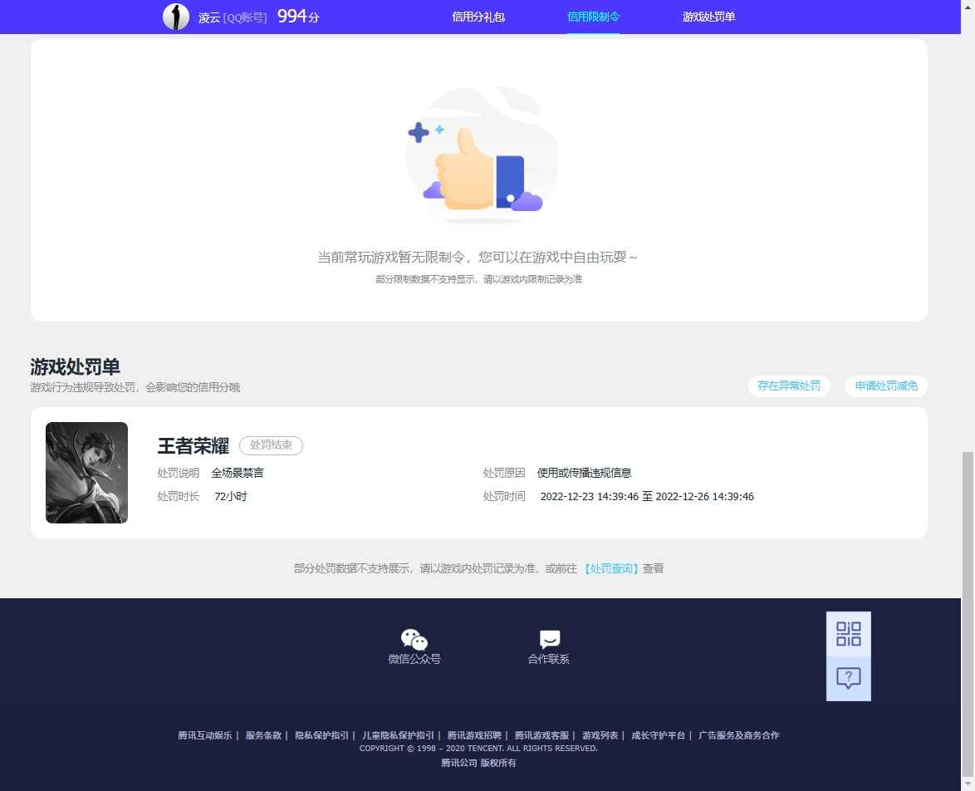The height and width of the screenshot is (791, 975).
Task: Switch to the 信用限制令 tab
Action: [x=593, y=17]
